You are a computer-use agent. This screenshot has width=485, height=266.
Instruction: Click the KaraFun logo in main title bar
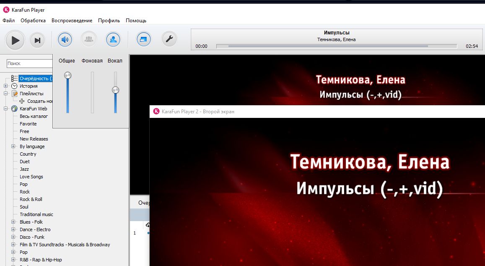6,10
